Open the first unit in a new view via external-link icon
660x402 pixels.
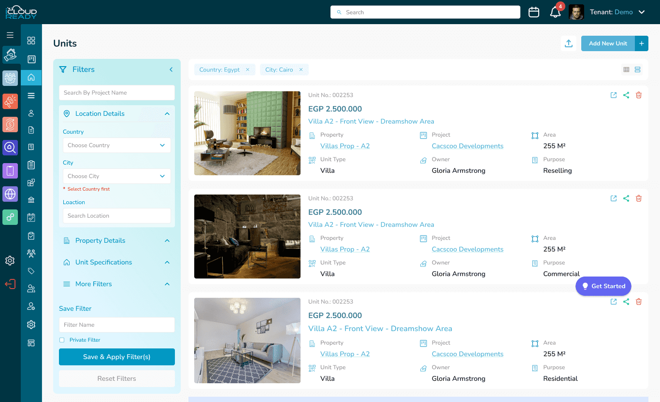614,95
